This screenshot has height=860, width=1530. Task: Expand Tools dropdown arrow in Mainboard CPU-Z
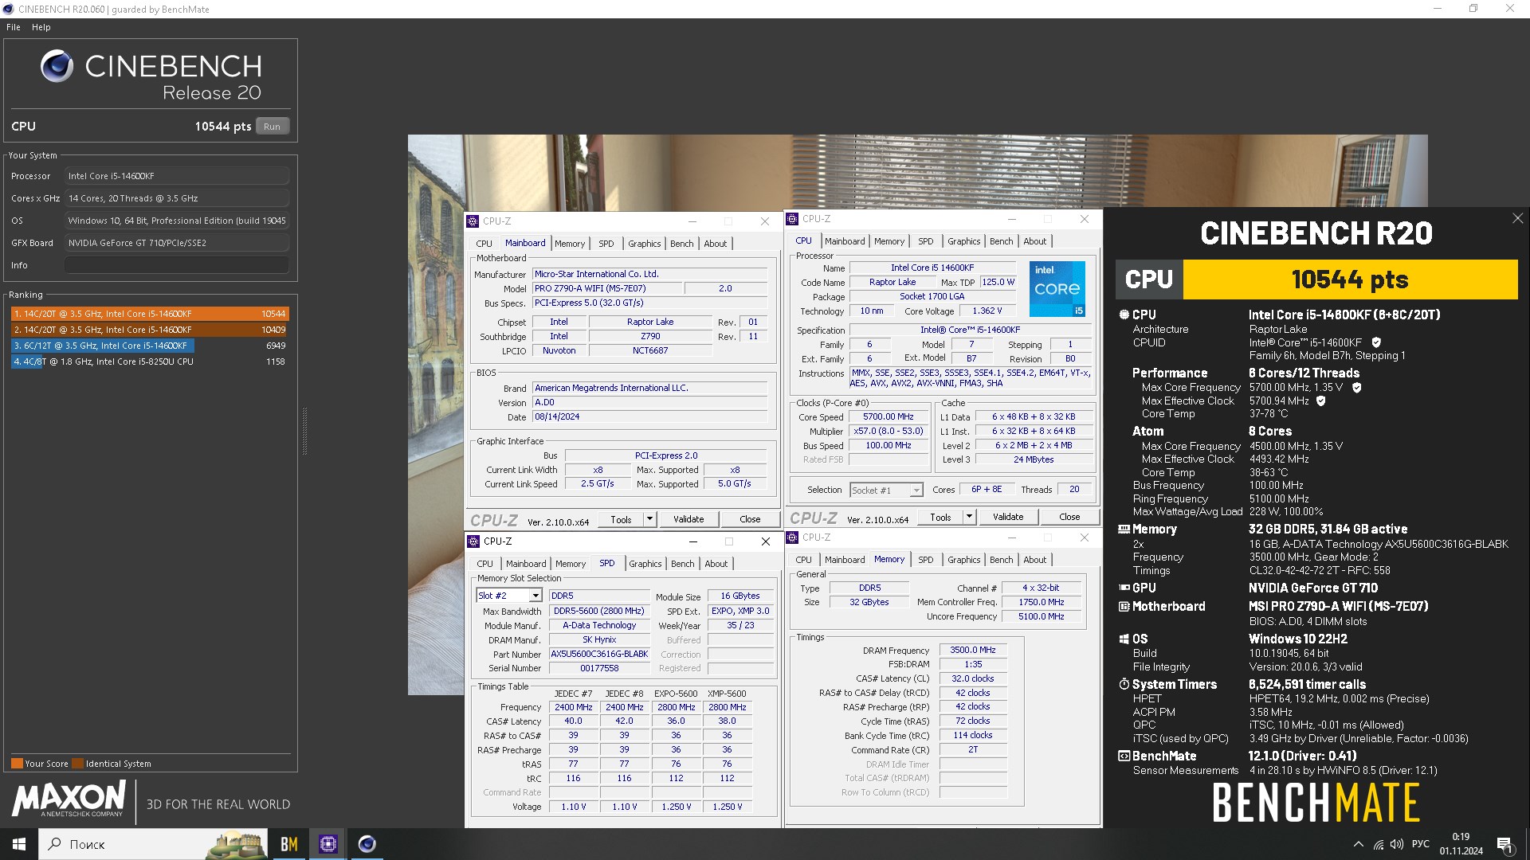coord(649,519)
